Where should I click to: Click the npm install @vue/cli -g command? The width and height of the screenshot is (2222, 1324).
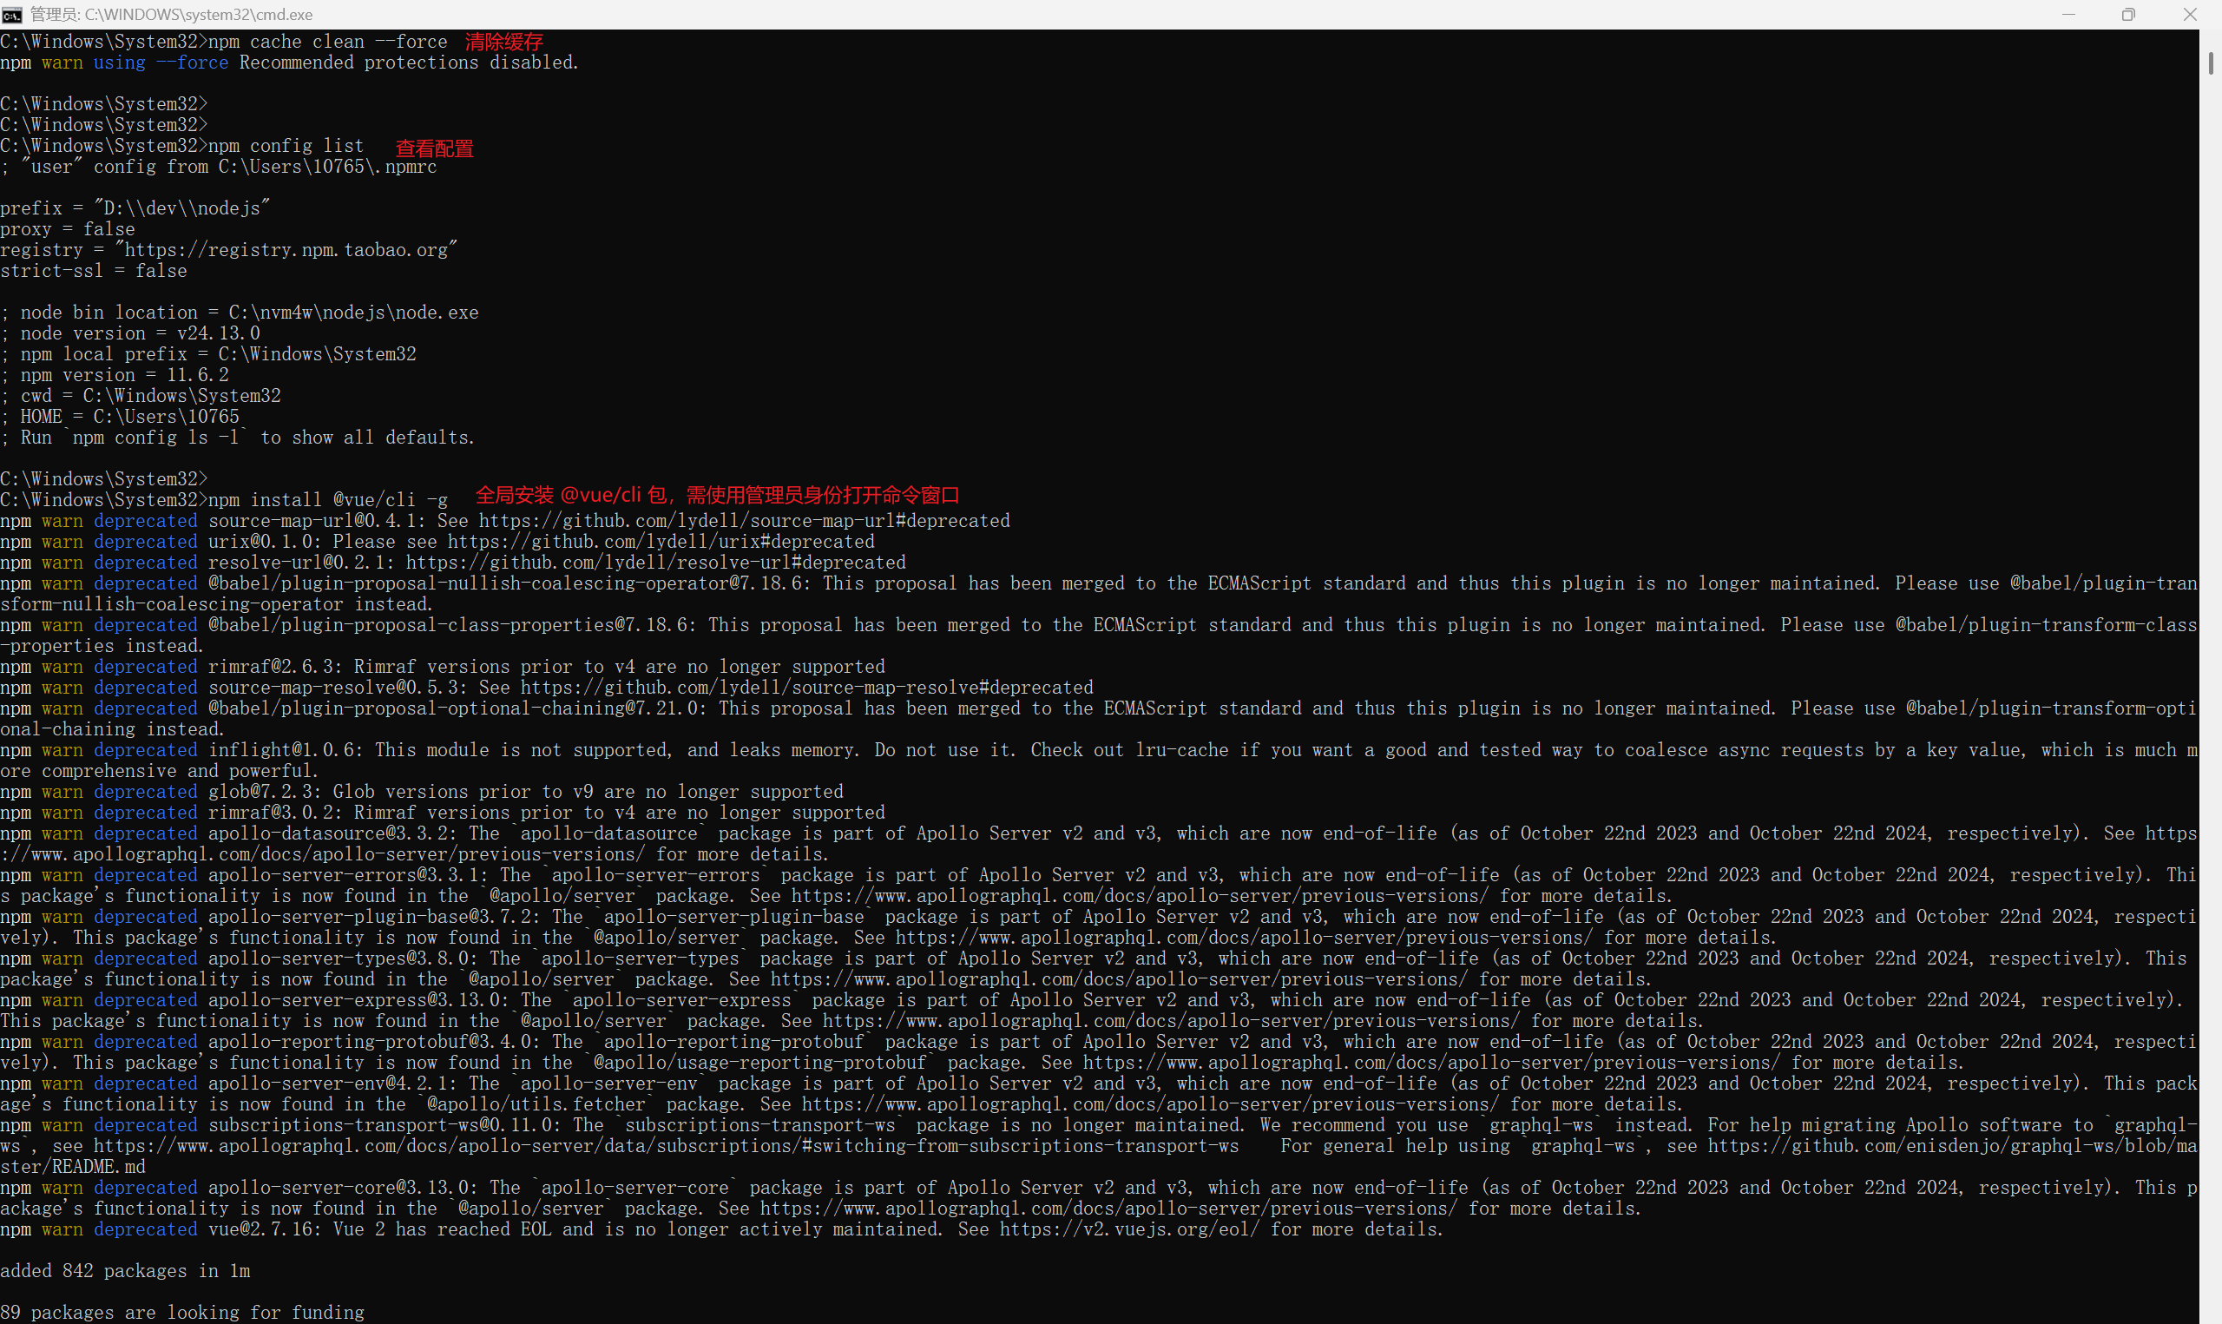tap(327, 500)
